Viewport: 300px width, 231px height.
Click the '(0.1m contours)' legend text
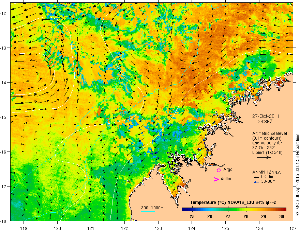[267, 138]
